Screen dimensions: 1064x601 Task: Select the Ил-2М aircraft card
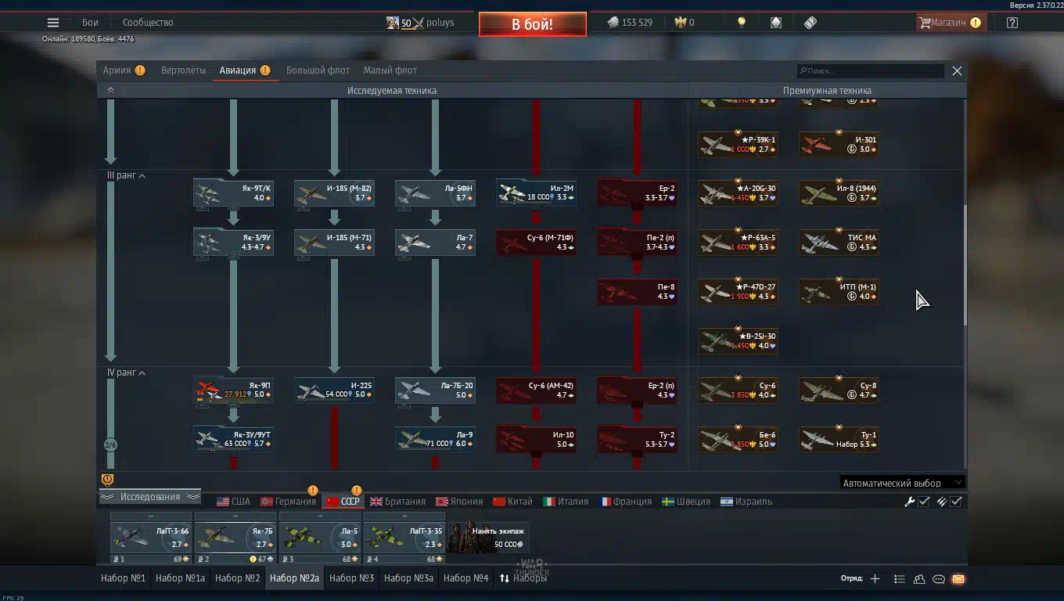click(x=536, y=193)
